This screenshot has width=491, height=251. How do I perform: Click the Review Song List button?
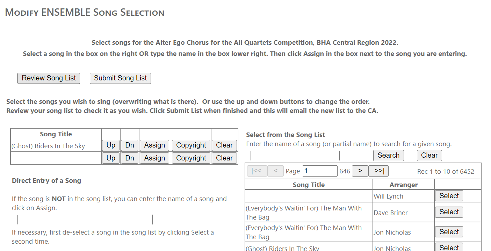49,78
